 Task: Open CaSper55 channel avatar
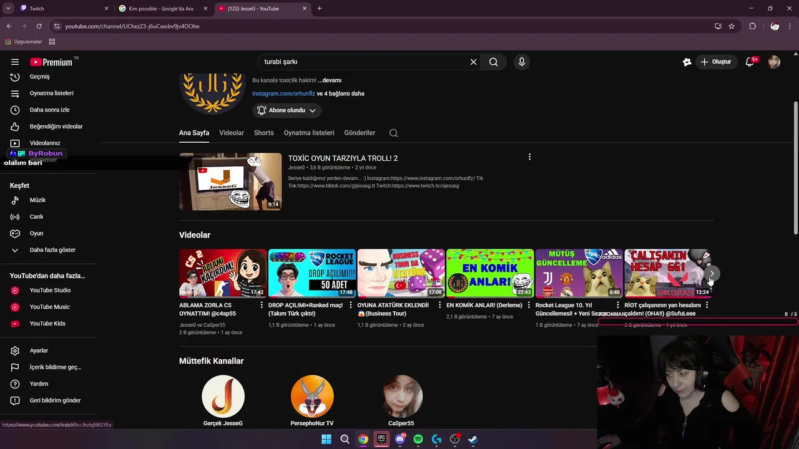point(401,396)
